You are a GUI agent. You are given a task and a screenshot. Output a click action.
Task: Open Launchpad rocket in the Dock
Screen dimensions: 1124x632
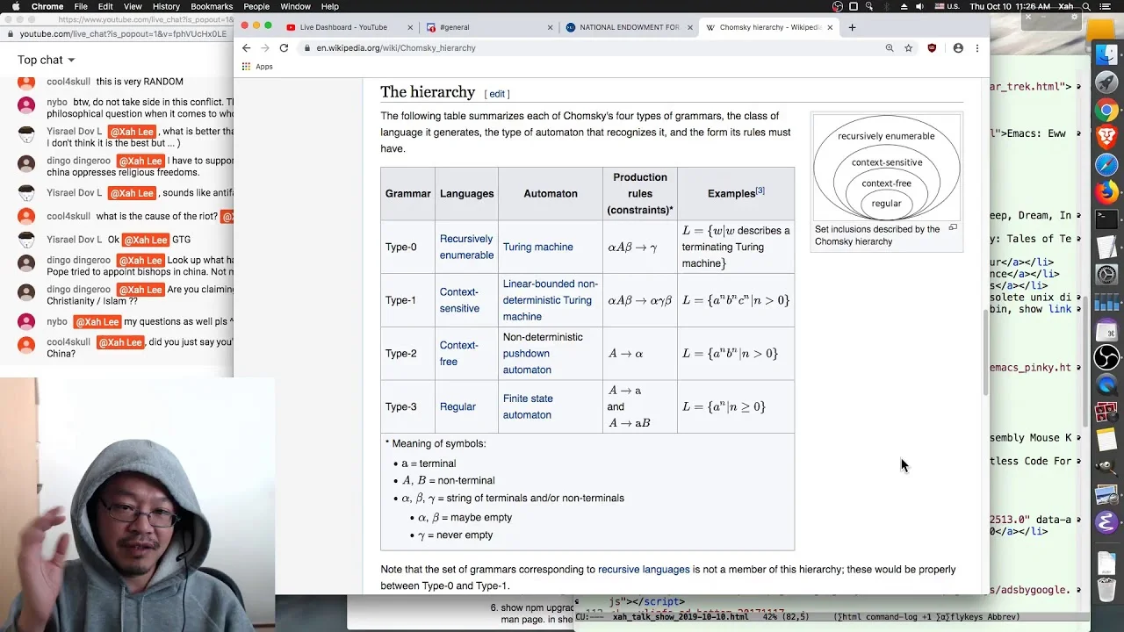coord(1106,83)
